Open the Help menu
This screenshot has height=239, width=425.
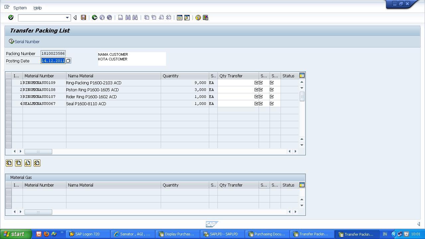(x=38, y=8)
